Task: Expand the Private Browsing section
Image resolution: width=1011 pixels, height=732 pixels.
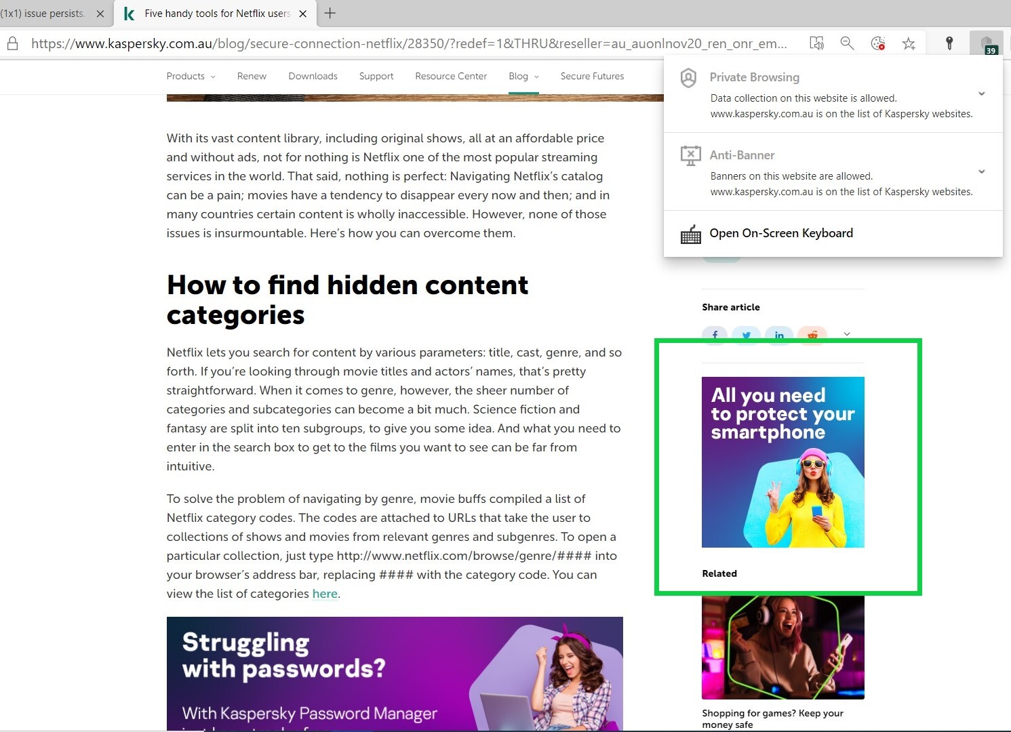Action: (x=981, y=94)
